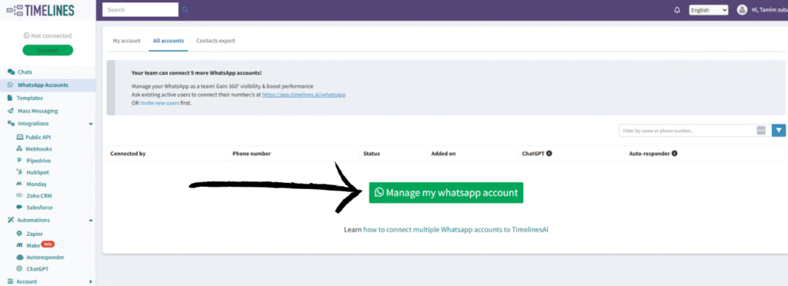
Task: Click the TimelinesAI logo
Action: (40, 10)
